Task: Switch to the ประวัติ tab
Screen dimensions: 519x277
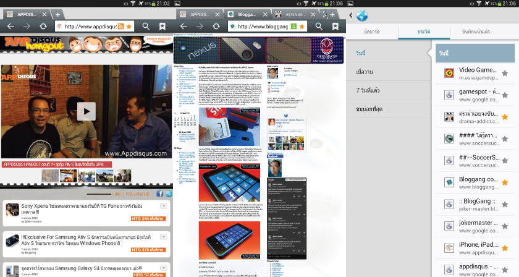Action: tap(424, 32)
